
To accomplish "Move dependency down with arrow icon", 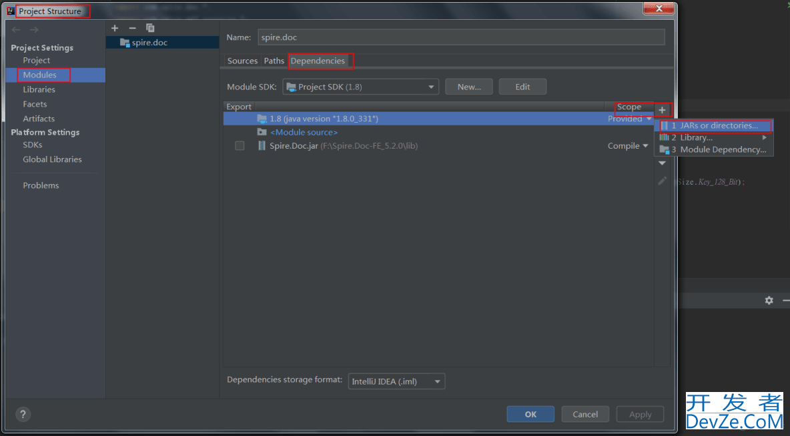I will tap(662, 163).
